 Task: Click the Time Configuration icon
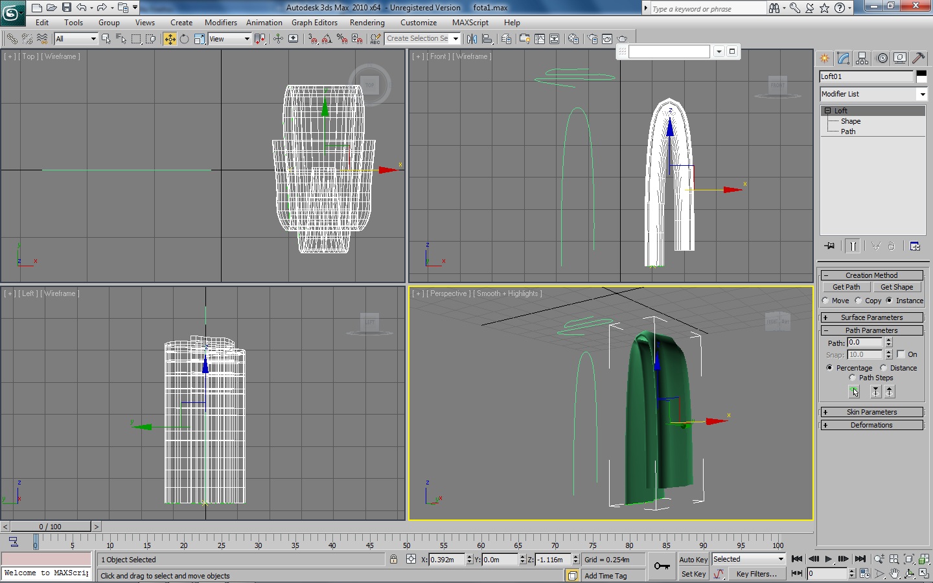coord(865,574)
